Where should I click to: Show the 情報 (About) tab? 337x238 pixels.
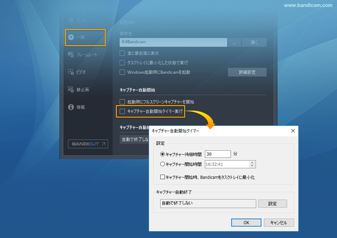(77, 107)
